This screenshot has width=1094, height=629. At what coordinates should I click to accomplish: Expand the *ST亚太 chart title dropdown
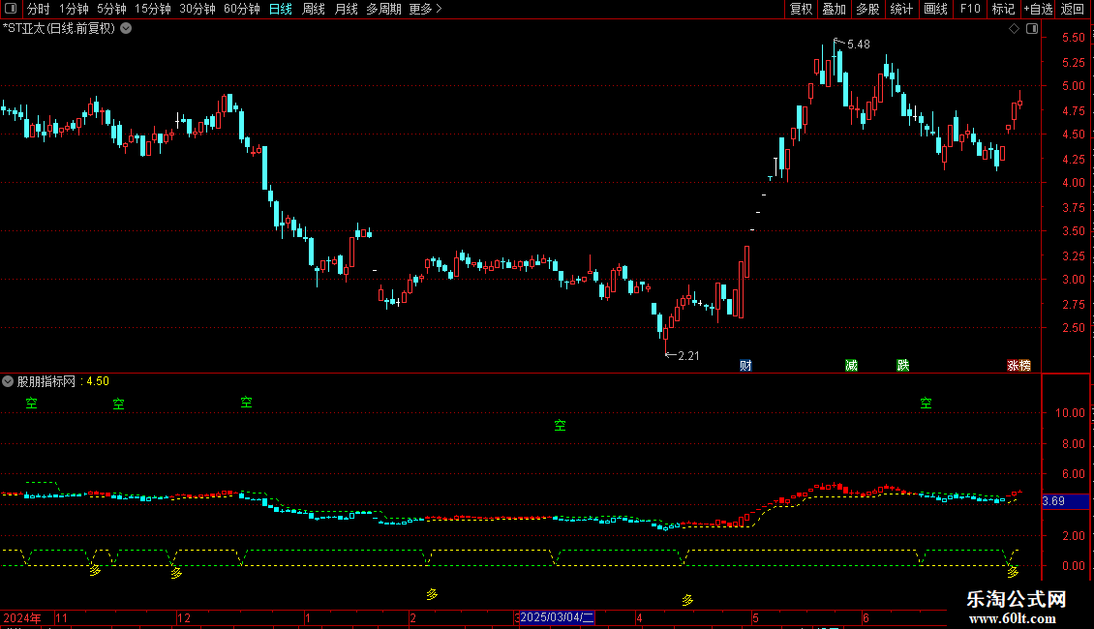126,29
